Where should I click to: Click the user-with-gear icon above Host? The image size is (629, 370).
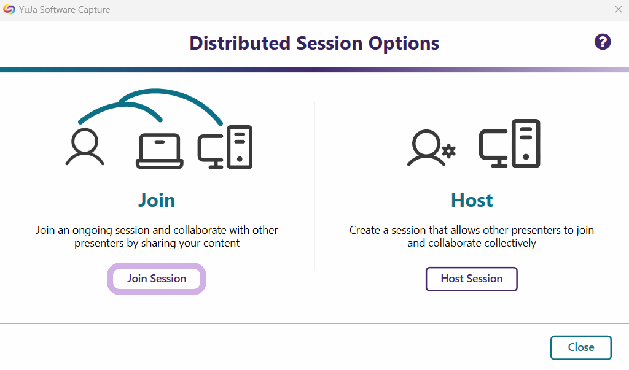click(431, 150)
